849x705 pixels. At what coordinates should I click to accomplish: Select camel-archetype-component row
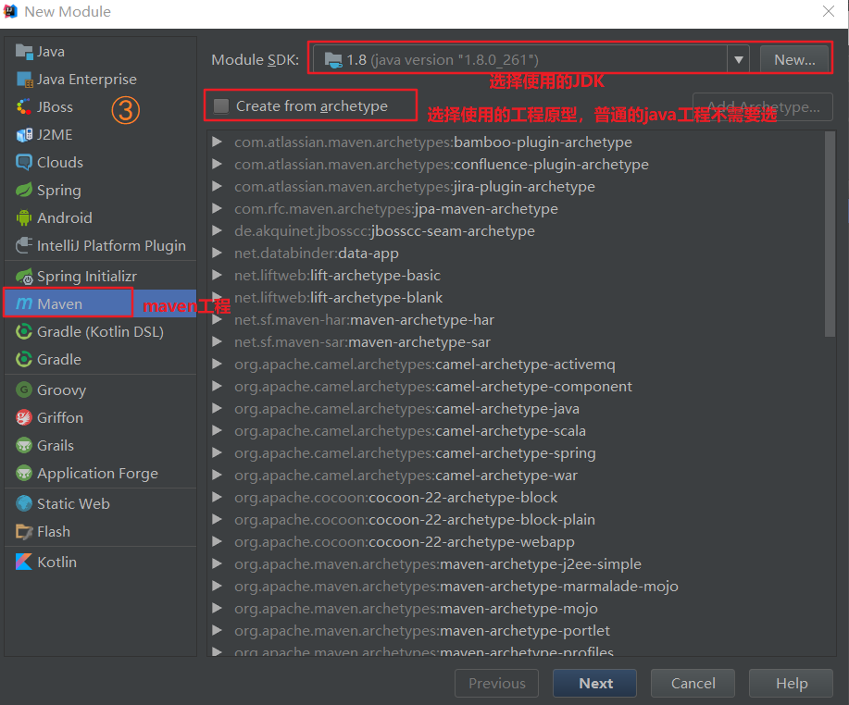(x=515, y=386)
